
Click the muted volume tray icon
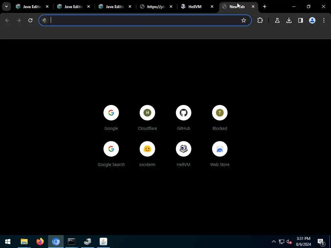[289, 242]
